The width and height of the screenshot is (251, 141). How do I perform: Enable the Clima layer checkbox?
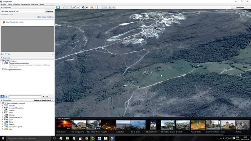[5, 122]
